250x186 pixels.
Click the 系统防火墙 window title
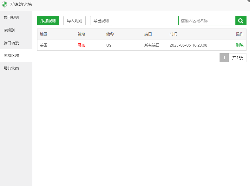(21, 4)
